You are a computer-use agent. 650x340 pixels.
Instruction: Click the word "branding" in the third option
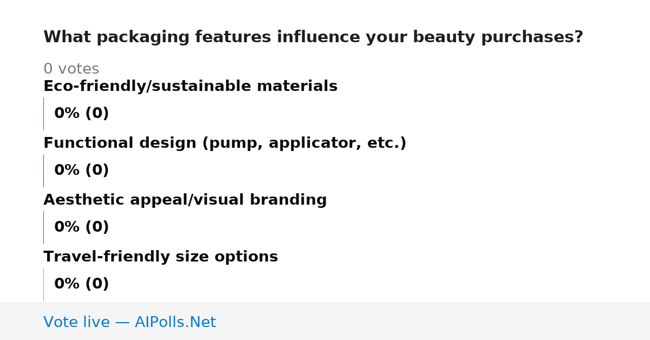coord(288,200)
